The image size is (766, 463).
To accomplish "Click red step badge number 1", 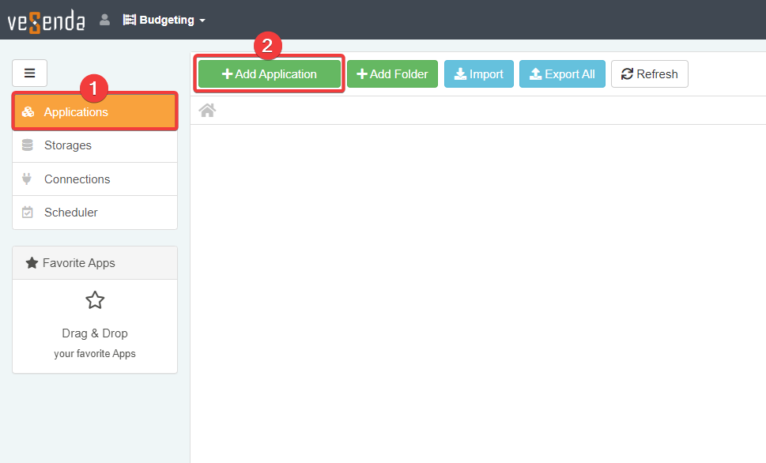I will [95, 88].
